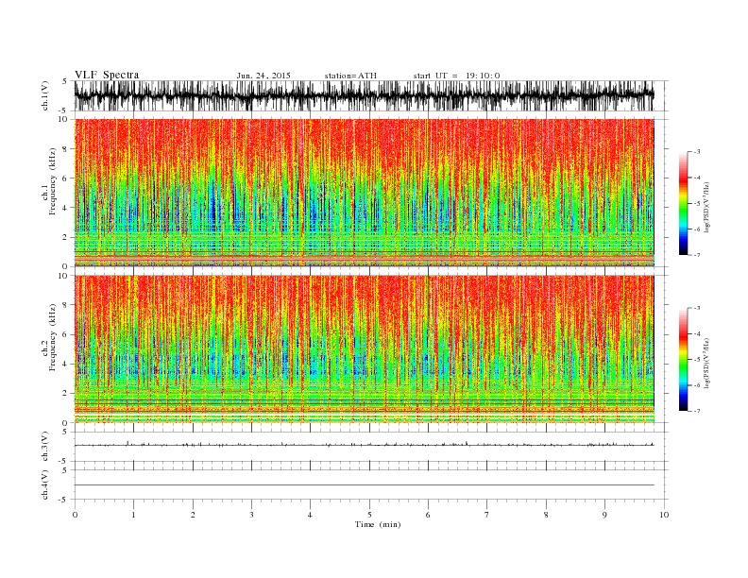Viewport: 748px width, 578px height.
Task: Click time axis tick label "0"
Action: click(75, 515)
